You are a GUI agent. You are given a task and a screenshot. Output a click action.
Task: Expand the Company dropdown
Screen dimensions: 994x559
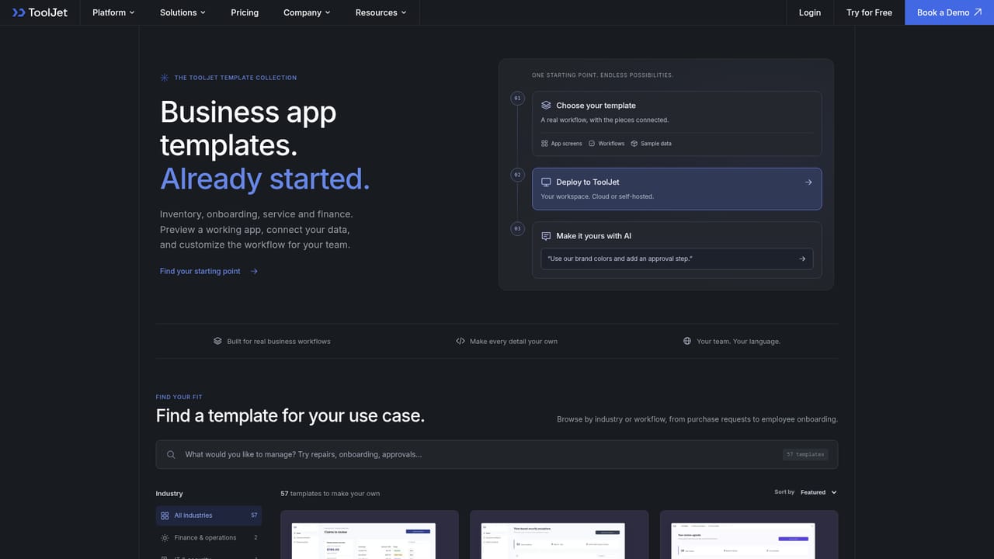[307, 12]
